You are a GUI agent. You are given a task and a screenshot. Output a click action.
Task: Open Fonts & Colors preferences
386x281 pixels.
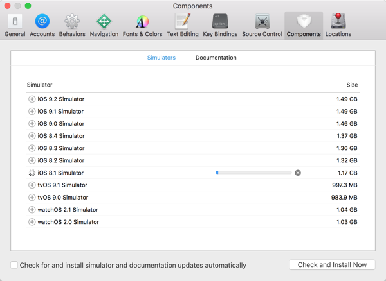click(142, 26)
